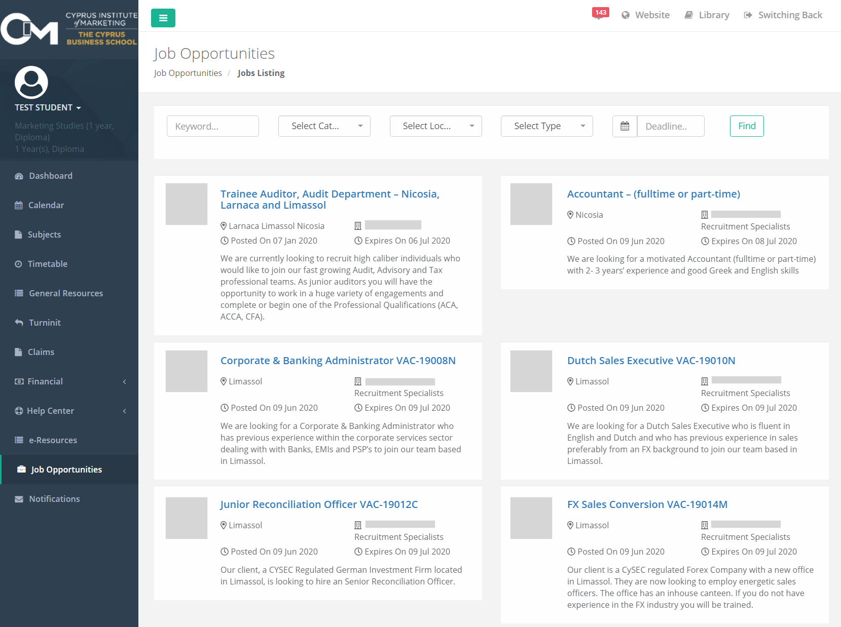This screenshot has height=627, width=841.
Task: Open the Website link in top bar
Action: (x=645, y=15)
